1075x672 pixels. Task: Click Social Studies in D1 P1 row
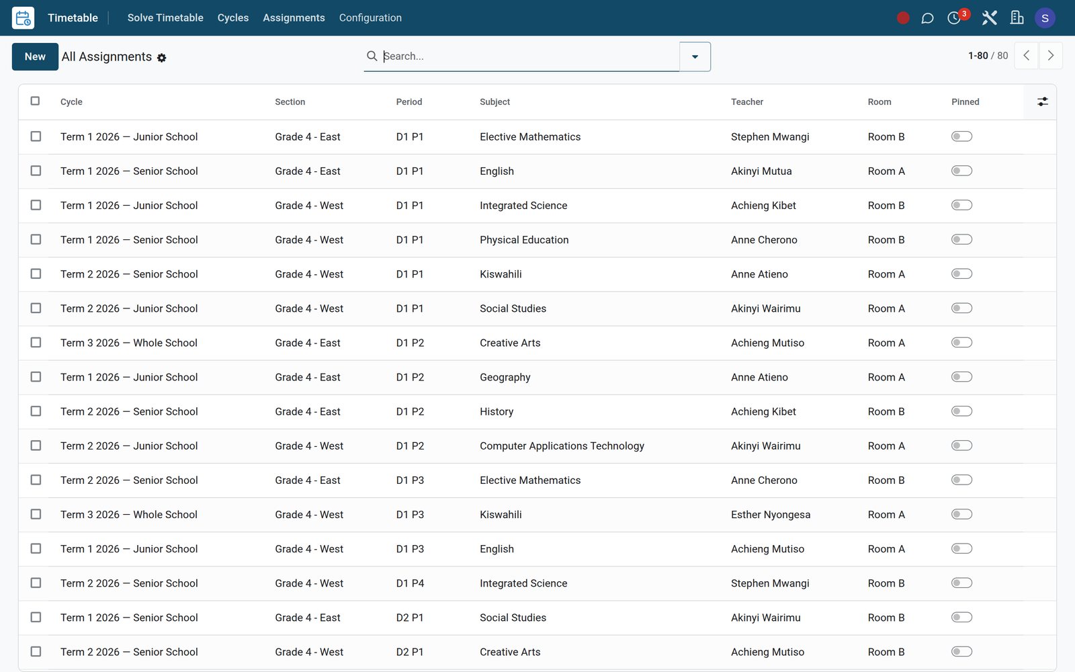point(513,308)
